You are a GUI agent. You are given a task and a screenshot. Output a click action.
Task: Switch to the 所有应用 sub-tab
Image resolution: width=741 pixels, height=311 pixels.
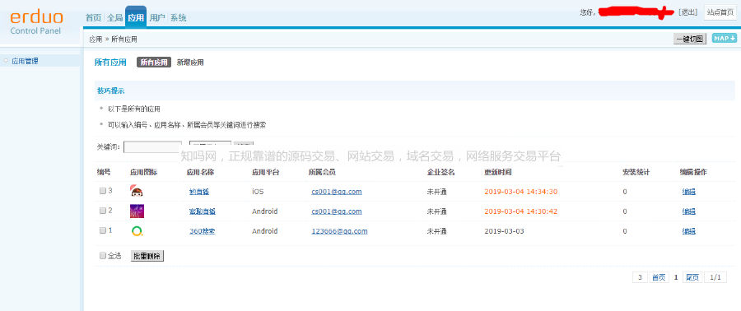(x=154, y=63)
